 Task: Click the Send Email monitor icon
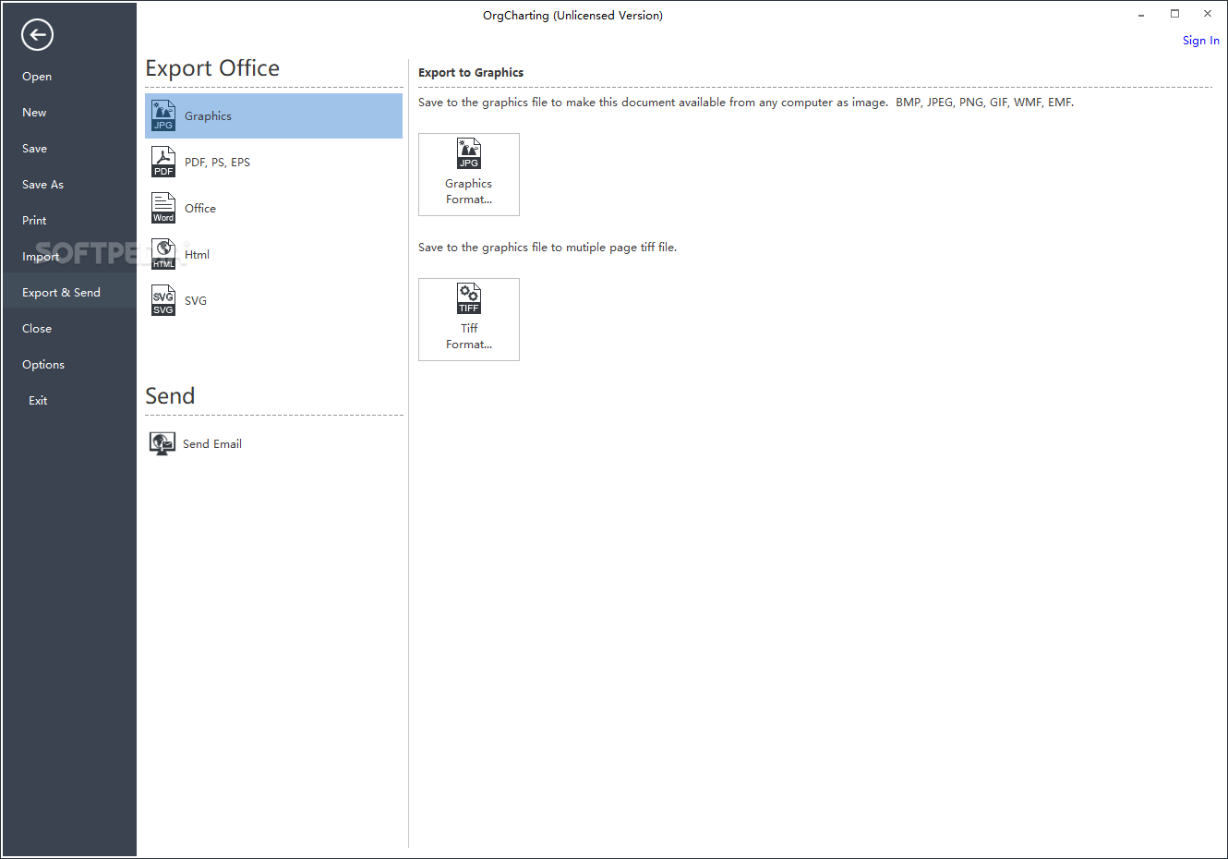point(163,444)
